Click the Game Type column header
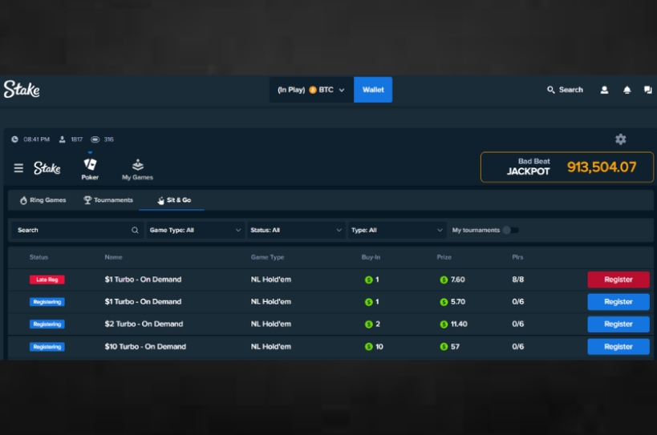657x435 pixels. [x=267, y=257]
